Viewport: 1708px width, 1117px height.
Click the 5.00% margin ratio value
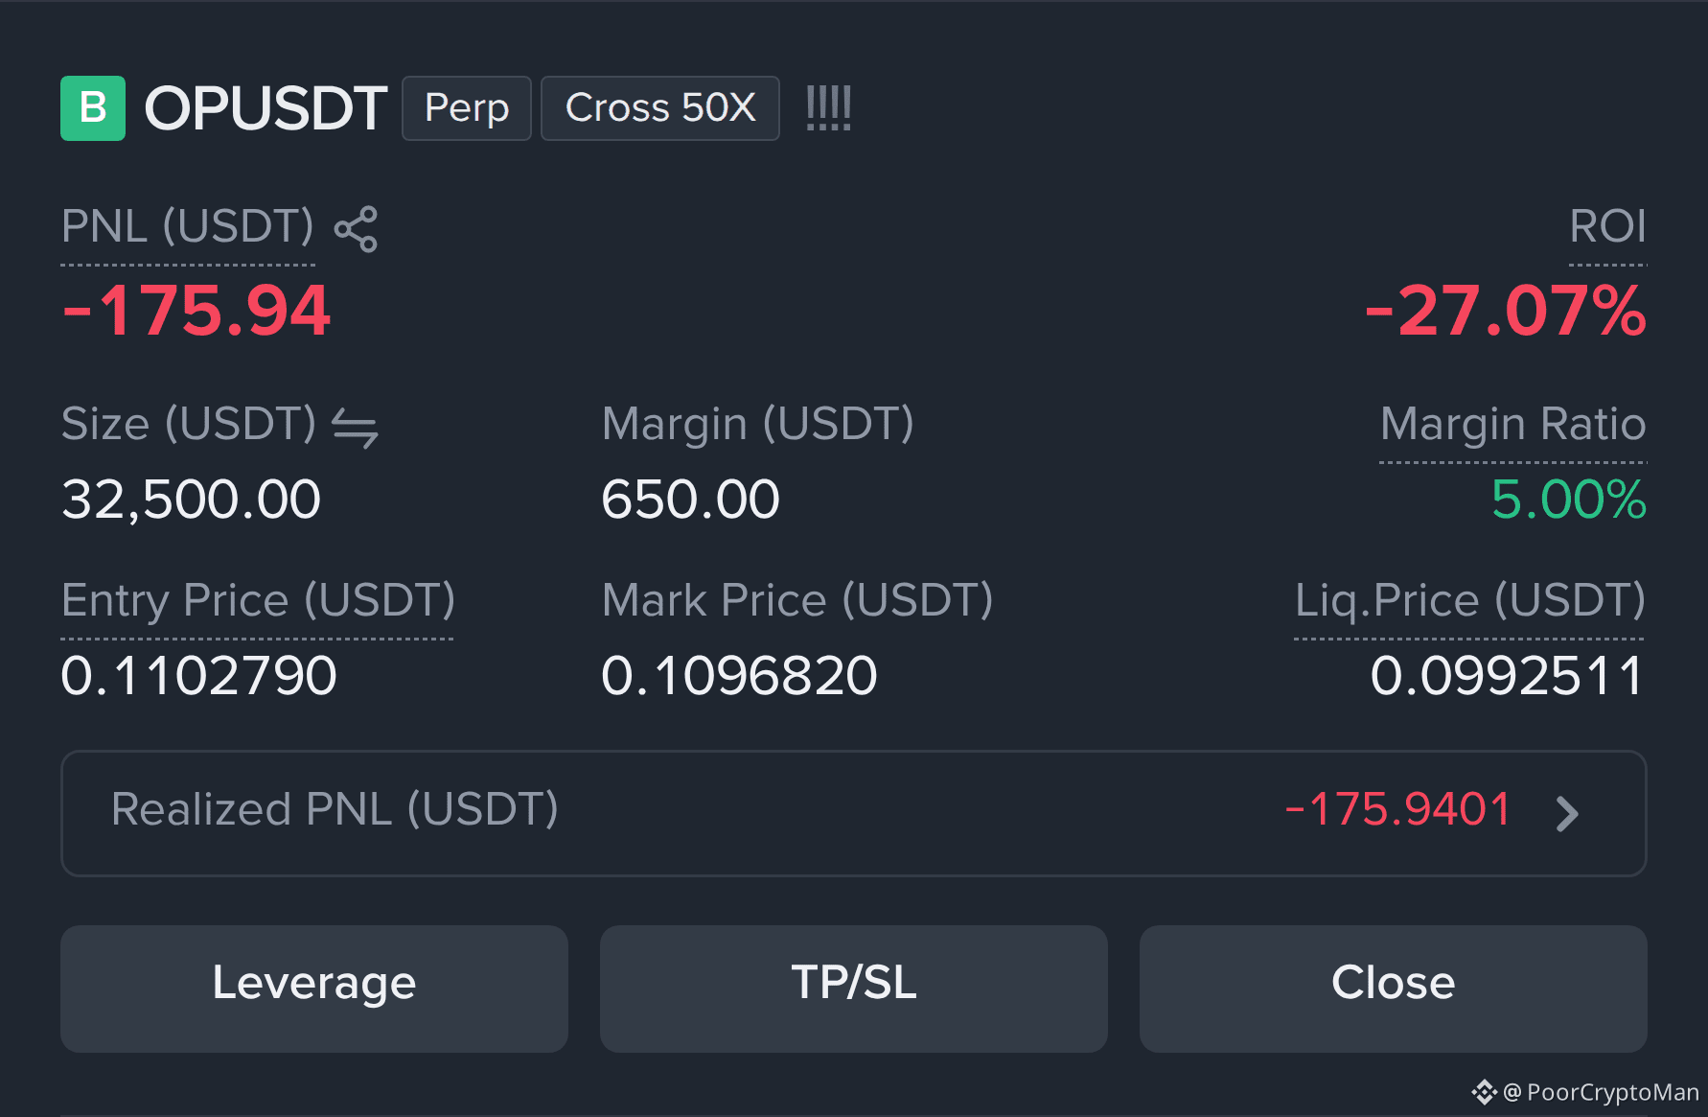coord(1569,500)
